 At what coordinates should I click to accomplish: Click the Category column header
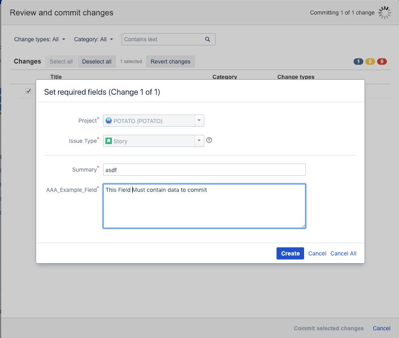pyautogui.click(x=225, y=77)
